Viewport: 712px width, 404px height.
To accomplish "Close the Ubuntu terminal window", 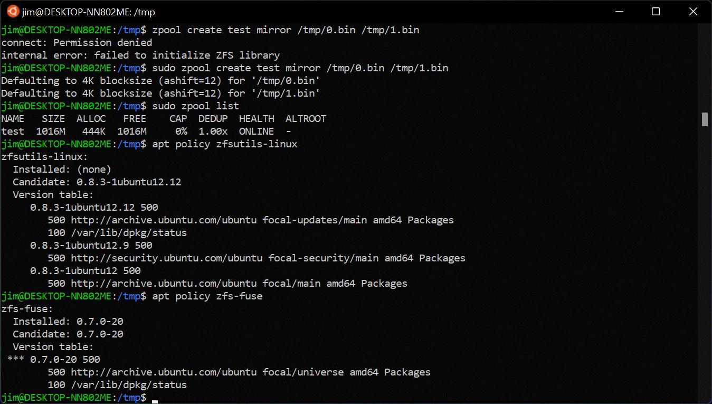I will pyautogui.click(x=694, y=12).
